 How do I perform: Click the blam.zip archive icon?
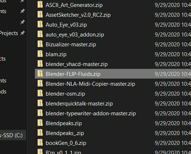point(40,54)
